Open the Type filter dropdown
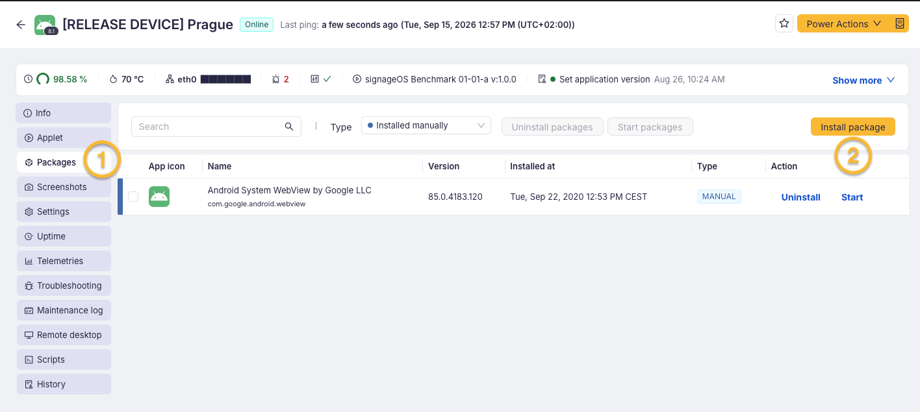The height and width of the screenshot is (412, 920). click(426, 126)
